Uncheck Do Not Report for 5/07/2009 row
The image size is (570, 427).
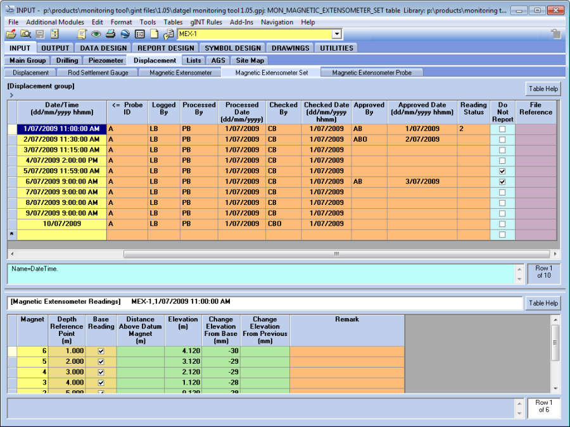502,171
